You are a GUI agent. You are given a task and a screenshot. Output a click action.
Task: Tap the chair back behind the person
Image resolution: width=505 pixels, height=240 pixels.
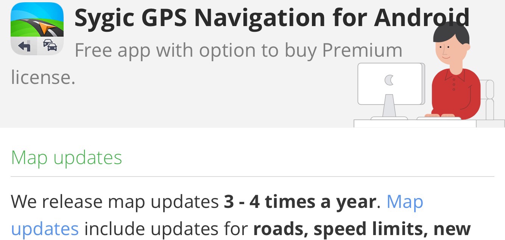click(489, 99)
